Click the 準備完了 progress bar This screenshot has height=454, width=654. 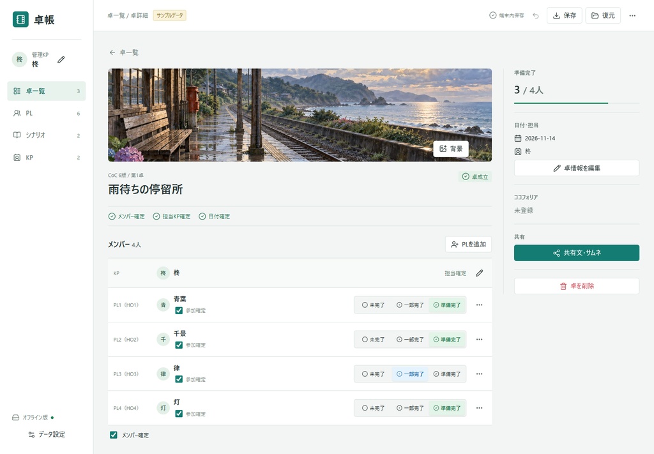577,103
